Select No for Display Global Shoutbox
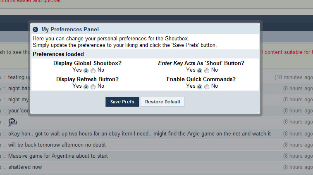 point(93,70)
